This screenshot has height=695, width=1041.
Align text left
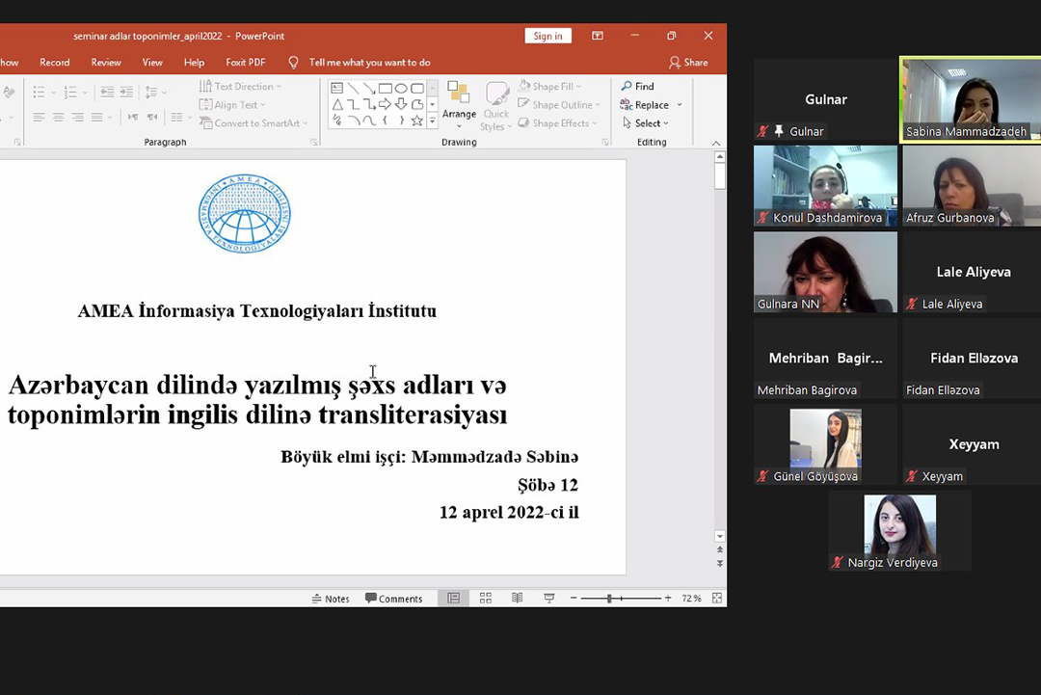[x=40, y=118]
